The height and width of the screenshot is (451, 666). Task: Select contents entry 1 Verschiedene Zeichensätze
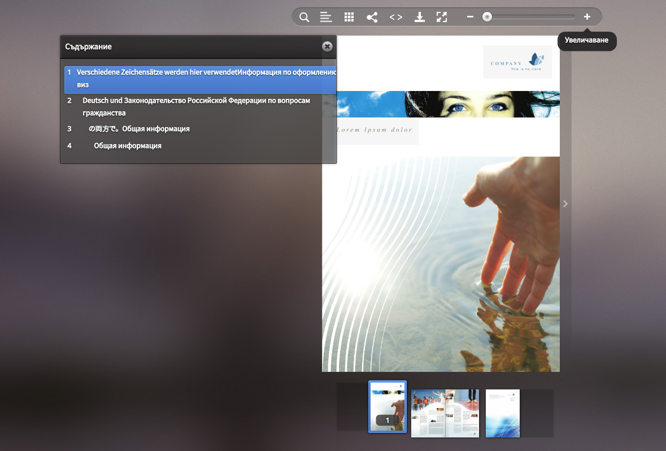coord(200,79)
